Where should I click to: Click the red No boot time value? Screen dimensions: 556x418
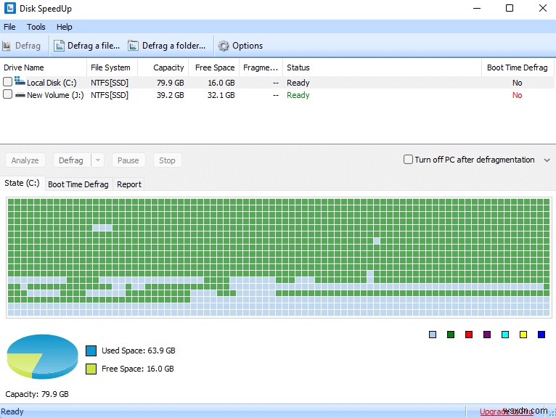tap(517, 95)
